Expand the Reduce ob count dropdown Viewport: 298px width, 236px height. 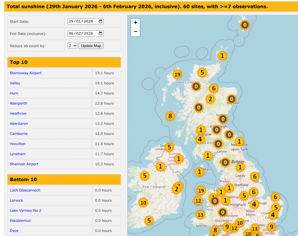click(x=72, y=46)
